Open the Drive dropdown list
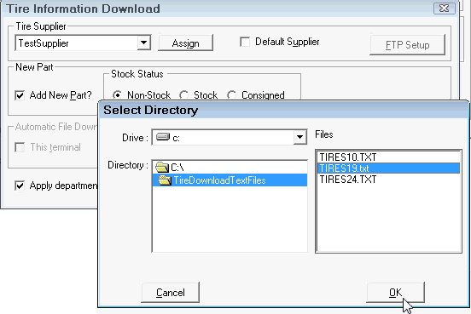Viewport: 471px width, 314px height. pos(299,137)
